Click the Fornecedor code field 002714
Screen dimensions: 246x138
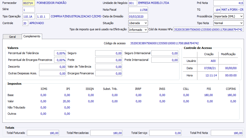pos(28,3)
